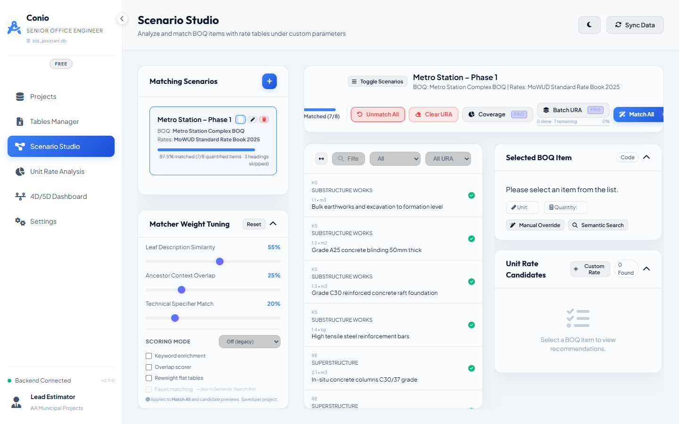Click the green check on concrete columns row
The width and height of the screenshot is (679, 424).
pos(472,368)
